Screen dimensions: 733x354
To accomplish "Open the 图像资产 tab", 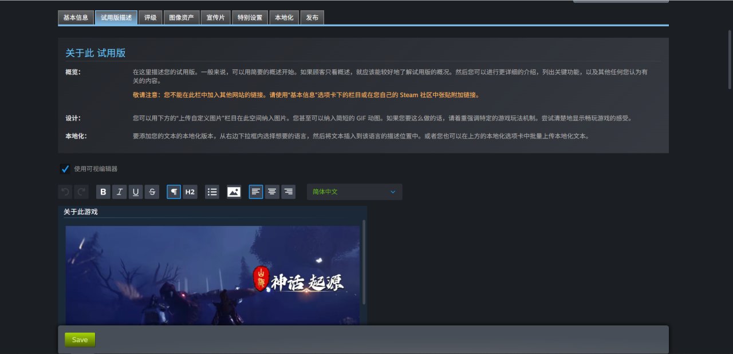I will point(182,18).
